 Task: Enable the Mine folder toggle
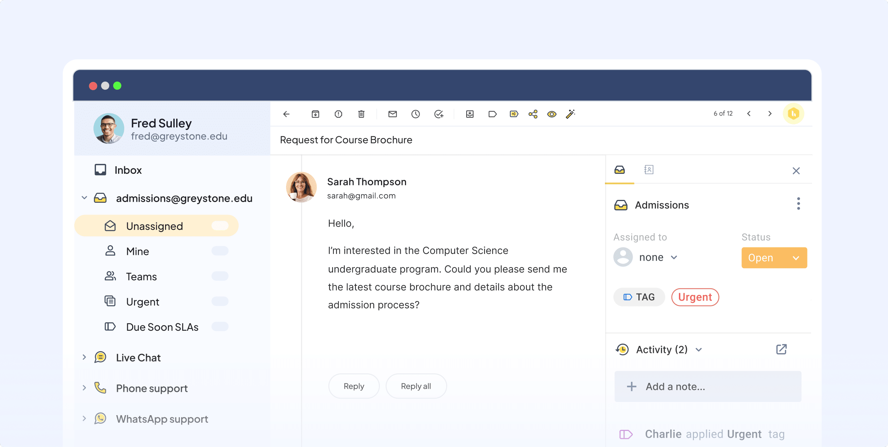tap(219, 251)
